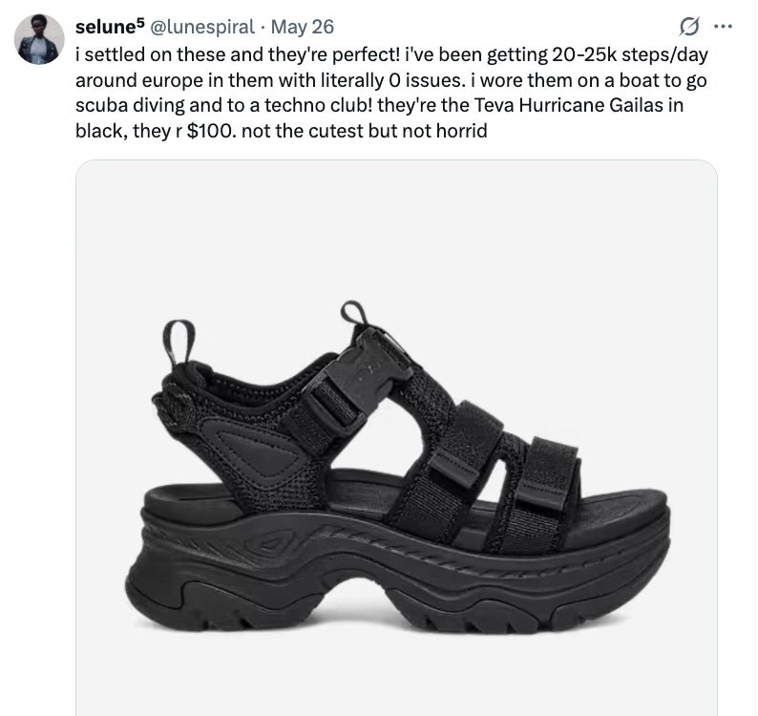Click the triangular heel patch on sandal

point(256,447)
